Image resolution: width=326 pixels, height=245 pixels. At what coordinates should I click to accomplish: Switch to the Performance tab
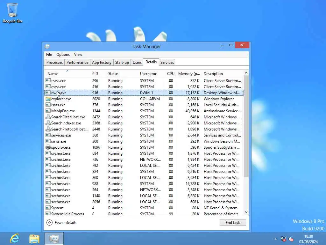[x=77, y=63]
